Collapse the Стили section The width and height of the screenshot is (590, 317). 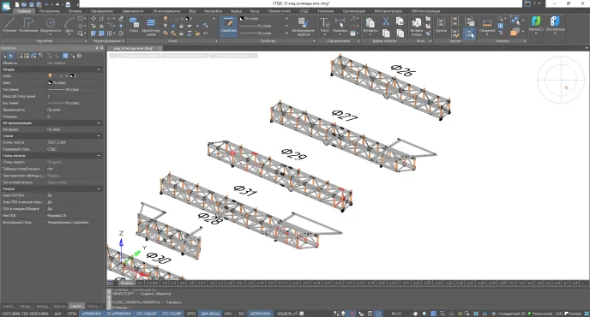pos(99,135)
